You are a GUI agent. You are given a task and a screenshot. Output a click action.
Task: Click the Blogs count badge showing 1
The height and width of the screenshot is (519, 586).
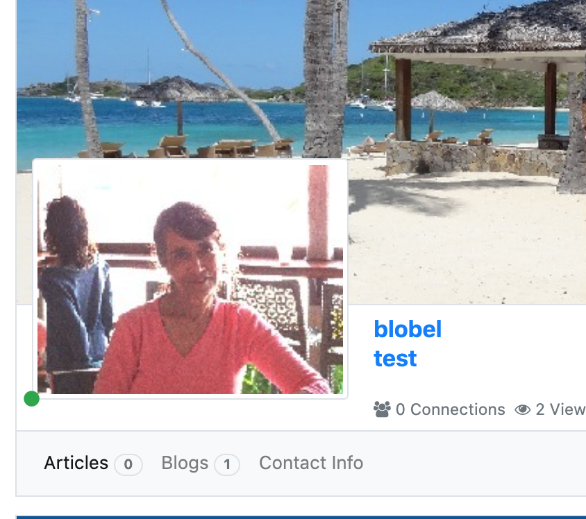click(x=227, y=464)
